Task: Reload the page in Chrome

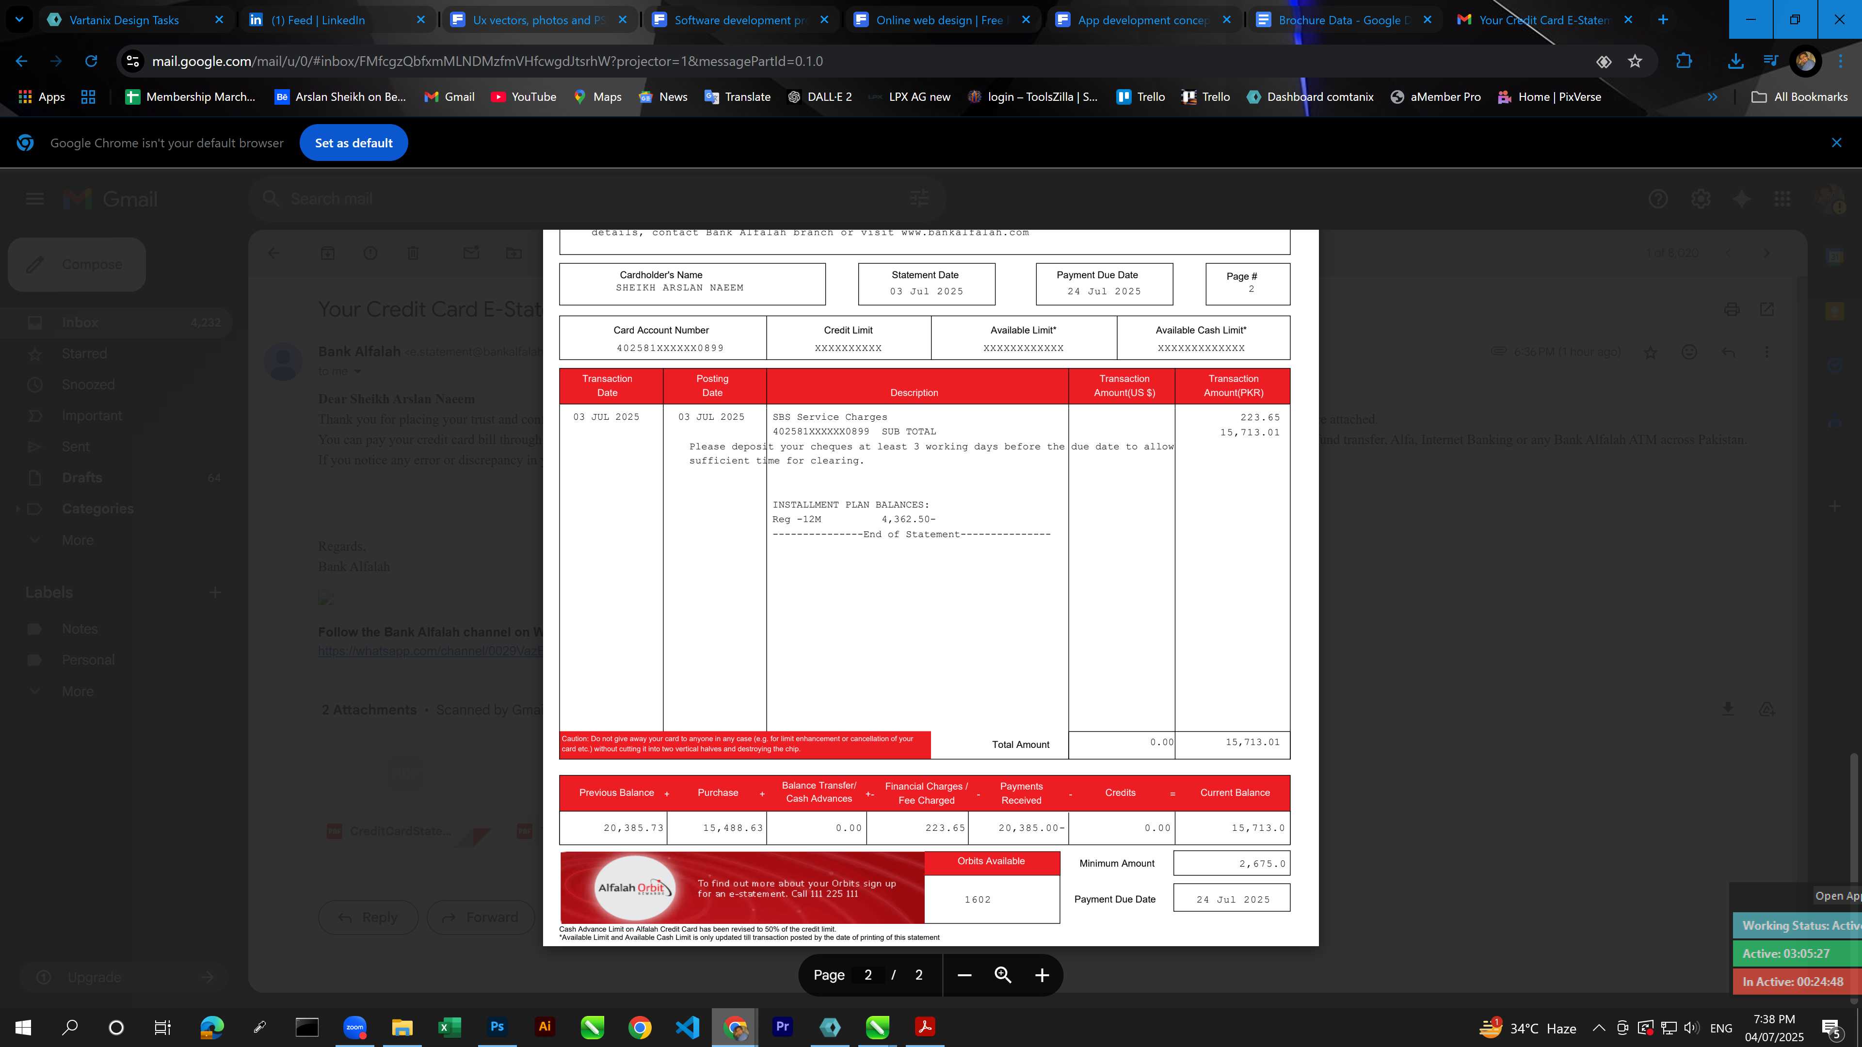Action: pos(91,62)
